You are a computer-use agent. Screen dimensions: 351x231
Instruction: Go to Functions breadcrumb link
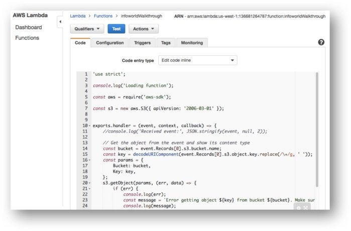(x=103, y=16)
